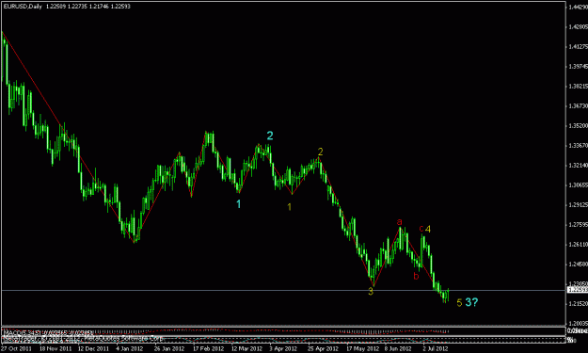Click the 1.42805 price axis label
Viewport: 588px width, 353px height.
click(x=578, y=26)
